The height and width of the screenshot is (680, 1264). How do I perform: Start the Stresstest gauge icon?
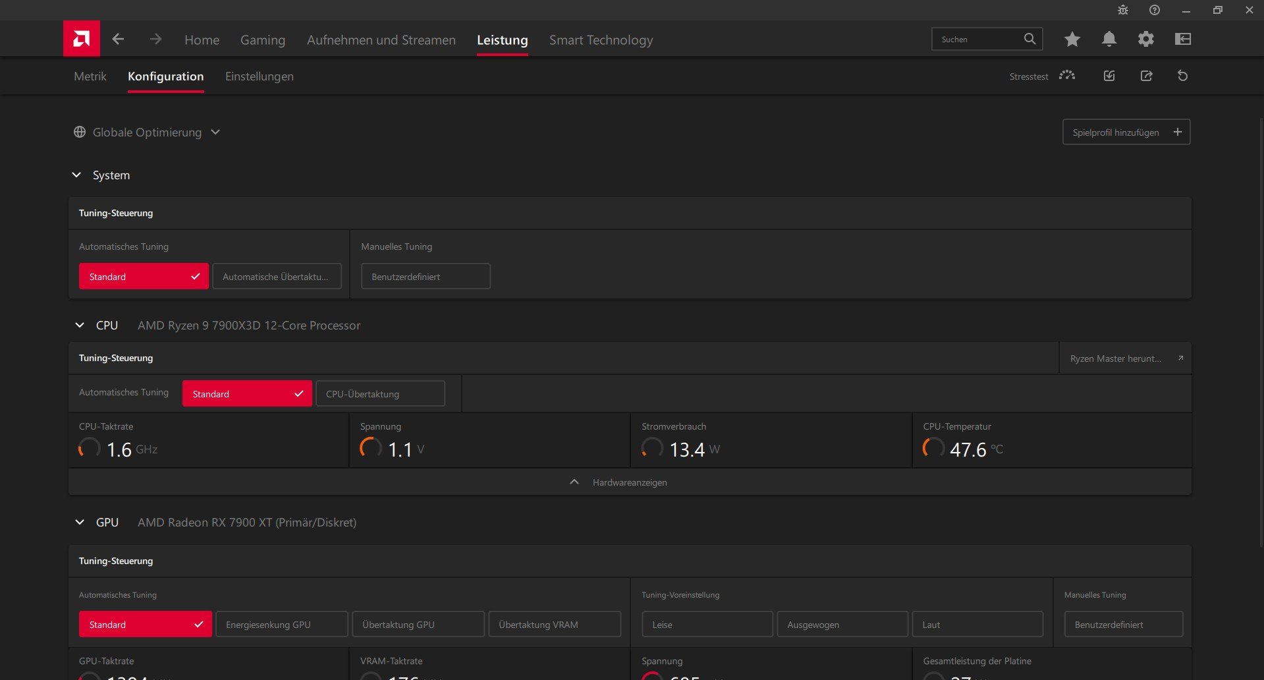pos(1067,76)
